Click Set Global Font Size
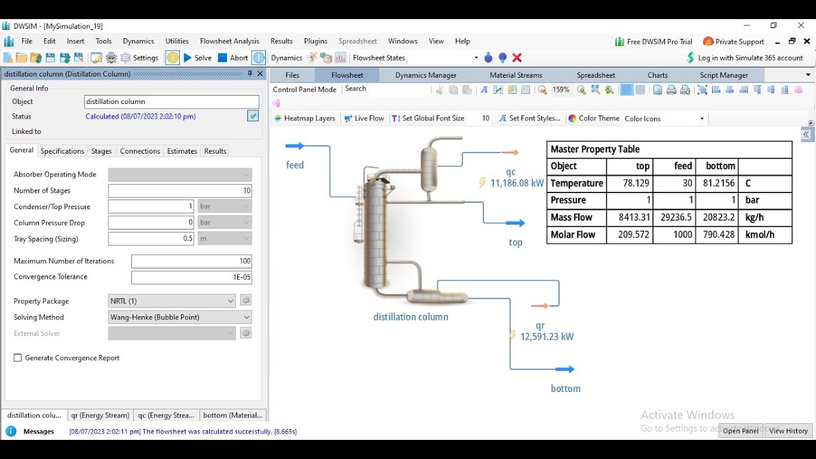This screenshot has width=816, height=459. click(428, 119)
